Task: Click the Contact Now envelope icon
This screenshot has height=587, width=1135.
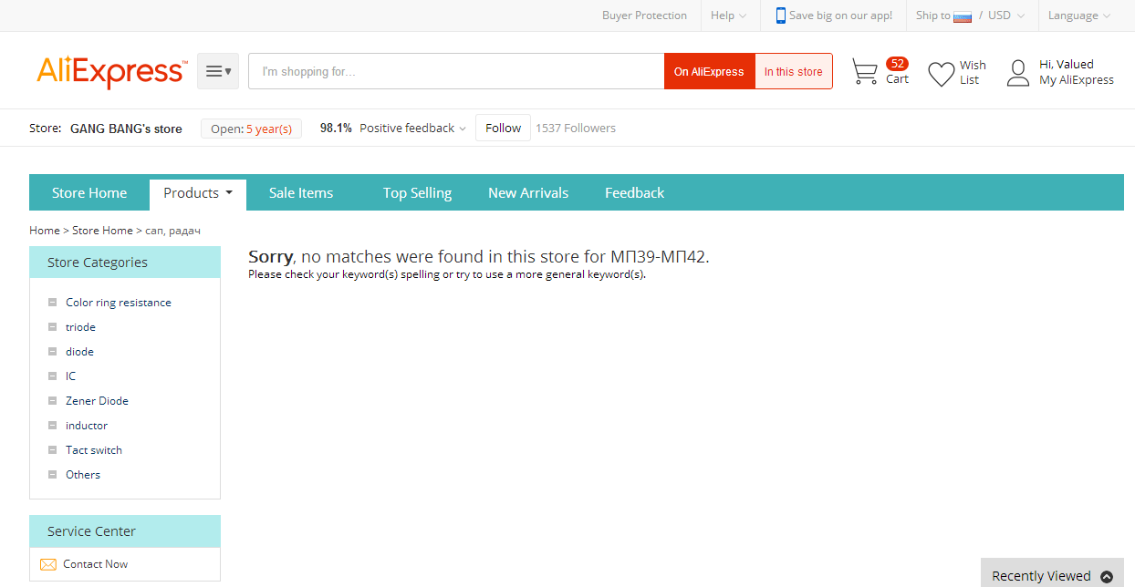Action: tap(48, 564)
